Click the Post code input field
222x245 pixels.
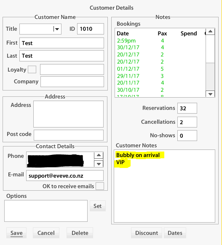click(x=69, y=135)
